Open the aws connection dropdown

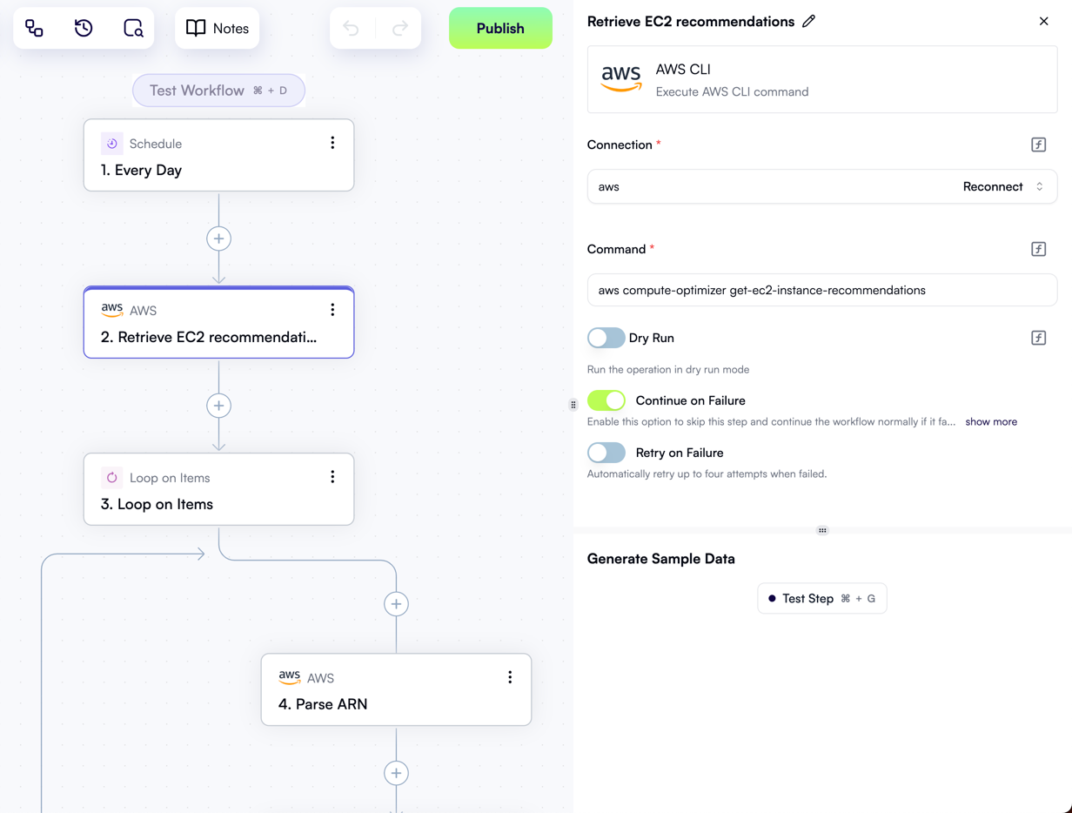click(822, 186)
